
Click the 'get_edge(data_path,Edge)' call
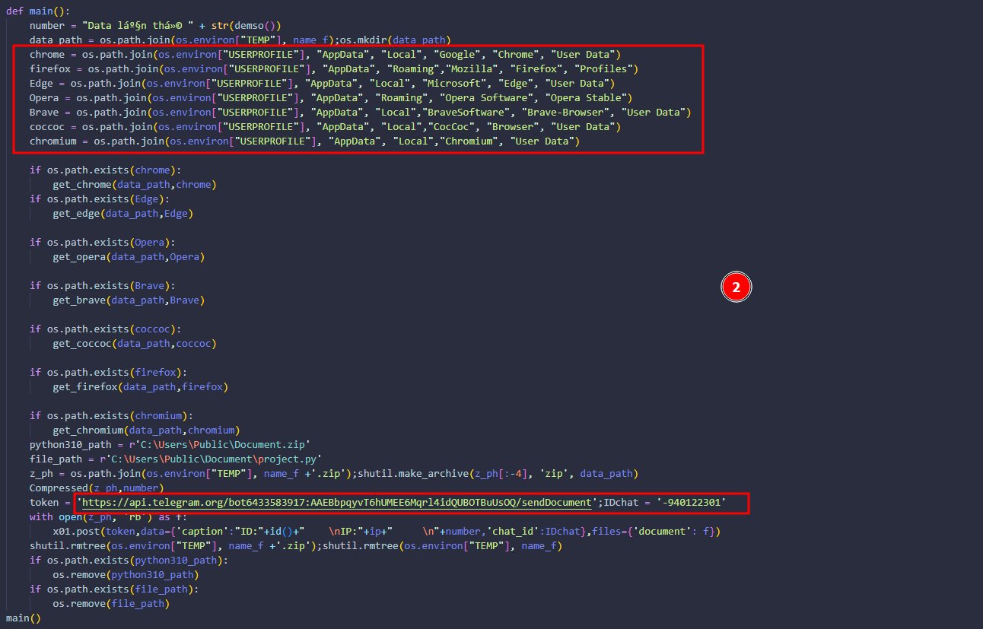pos(122,213)
